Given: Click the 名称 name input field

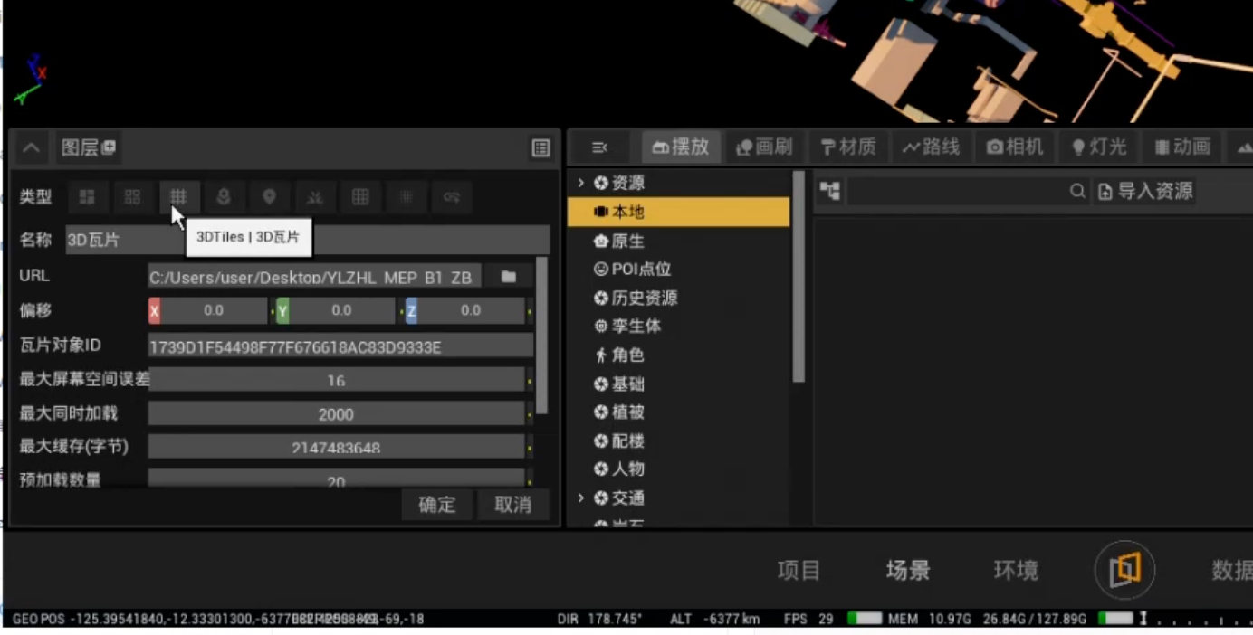Looking at the screenshot, I should (307, 240).
